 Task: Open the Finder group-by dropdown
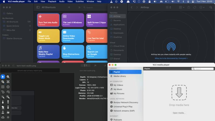[182, 8]
